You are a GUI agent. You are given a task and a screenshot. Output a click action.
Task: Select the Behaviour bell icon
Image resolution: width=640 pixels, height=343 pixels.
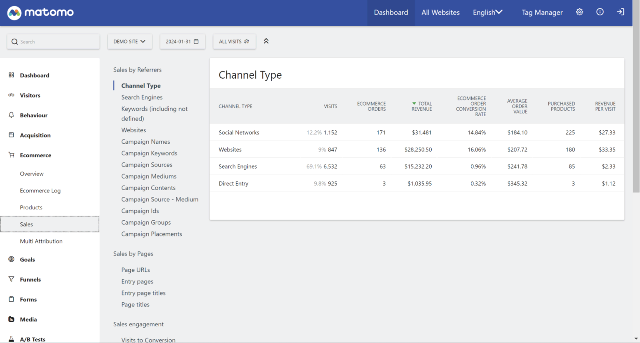(10, 115)
